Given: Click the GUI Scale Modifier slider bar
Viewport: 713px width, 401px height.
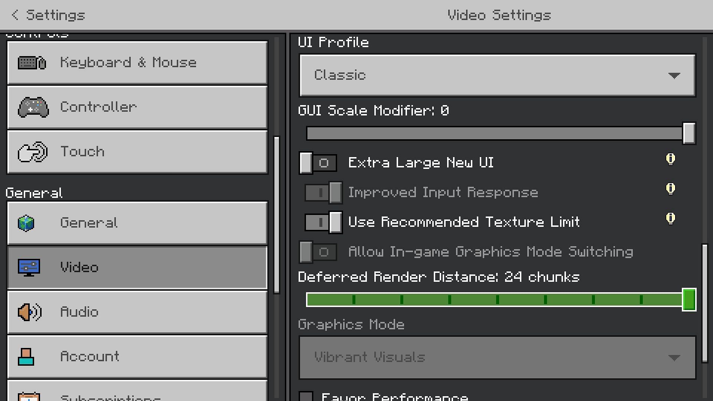Looking at the screenshot, I should pos(494,133).
